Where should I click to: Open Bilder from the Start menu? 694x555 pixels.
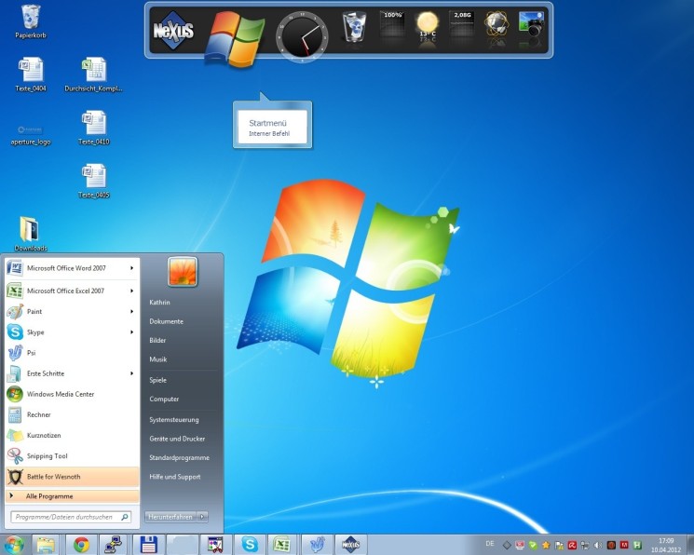(157, 340)
